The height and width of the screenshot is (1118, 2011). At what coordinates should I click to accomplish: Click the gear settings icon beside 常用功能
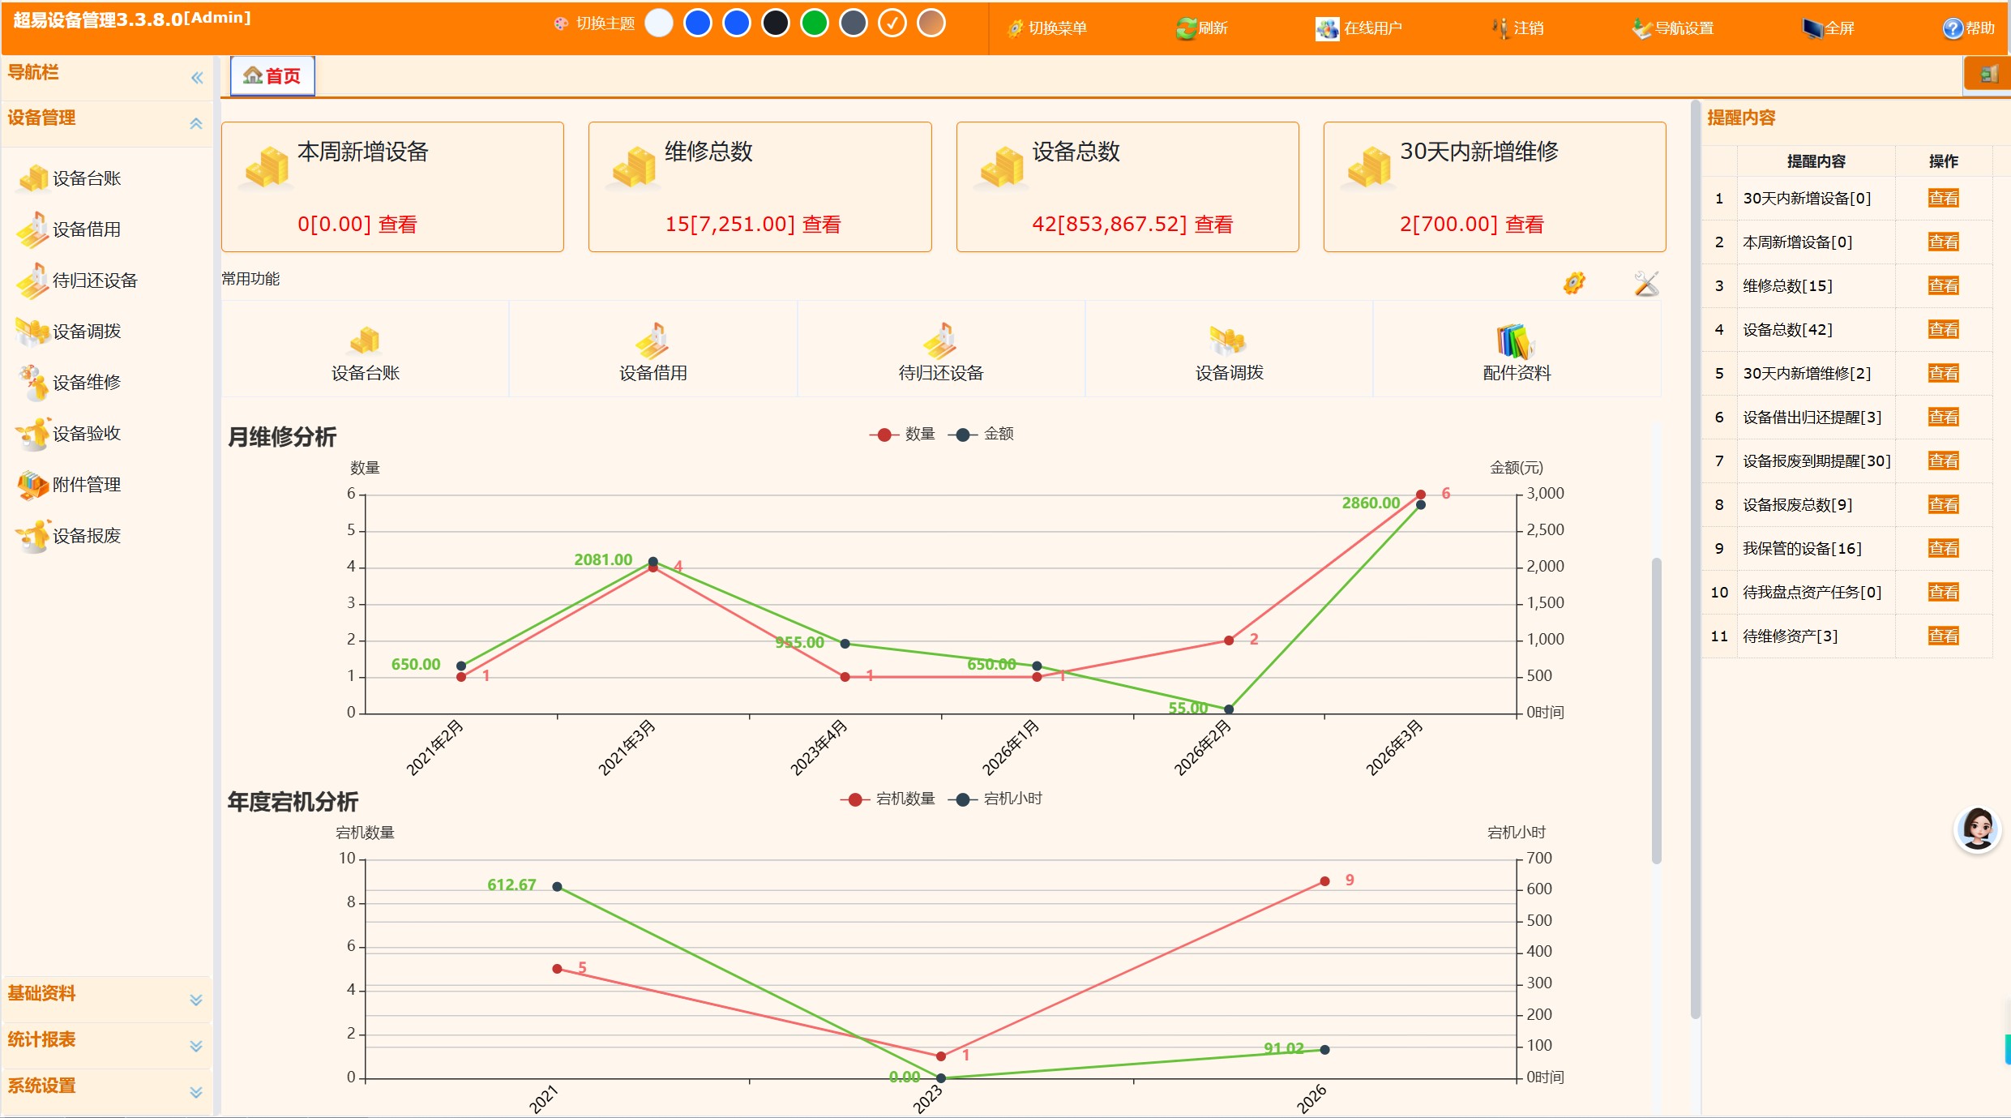1574,283
